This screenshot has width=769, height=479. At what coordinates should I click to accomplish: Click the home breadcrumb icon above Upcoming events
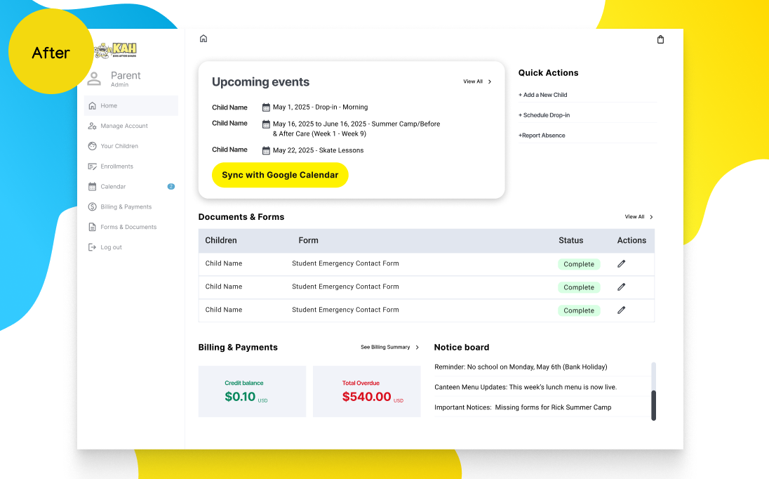[203, 39]
